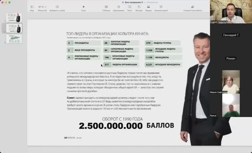Click the '4 ПЛАТИНОВЫЕ ЛИДЕРЫ ОРГАНИЗАЦИИ' box
Viewport: 252px width, 153px height.
(x=83, y=57)
